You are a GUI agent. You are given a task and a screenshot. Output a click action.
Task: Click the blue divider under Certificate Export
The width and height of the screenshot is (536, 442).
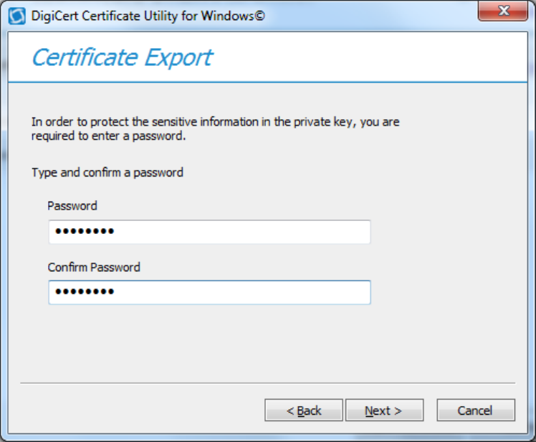268,82
